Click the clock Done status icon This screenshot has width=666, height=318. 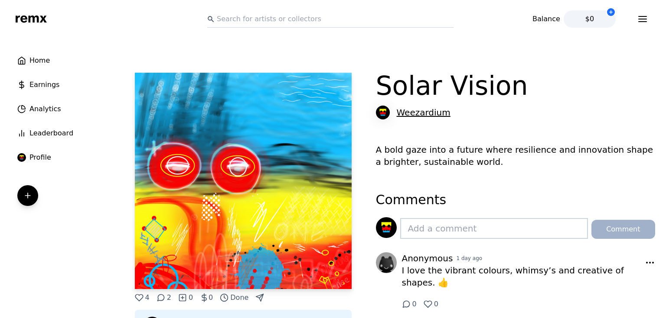[224, 298]
